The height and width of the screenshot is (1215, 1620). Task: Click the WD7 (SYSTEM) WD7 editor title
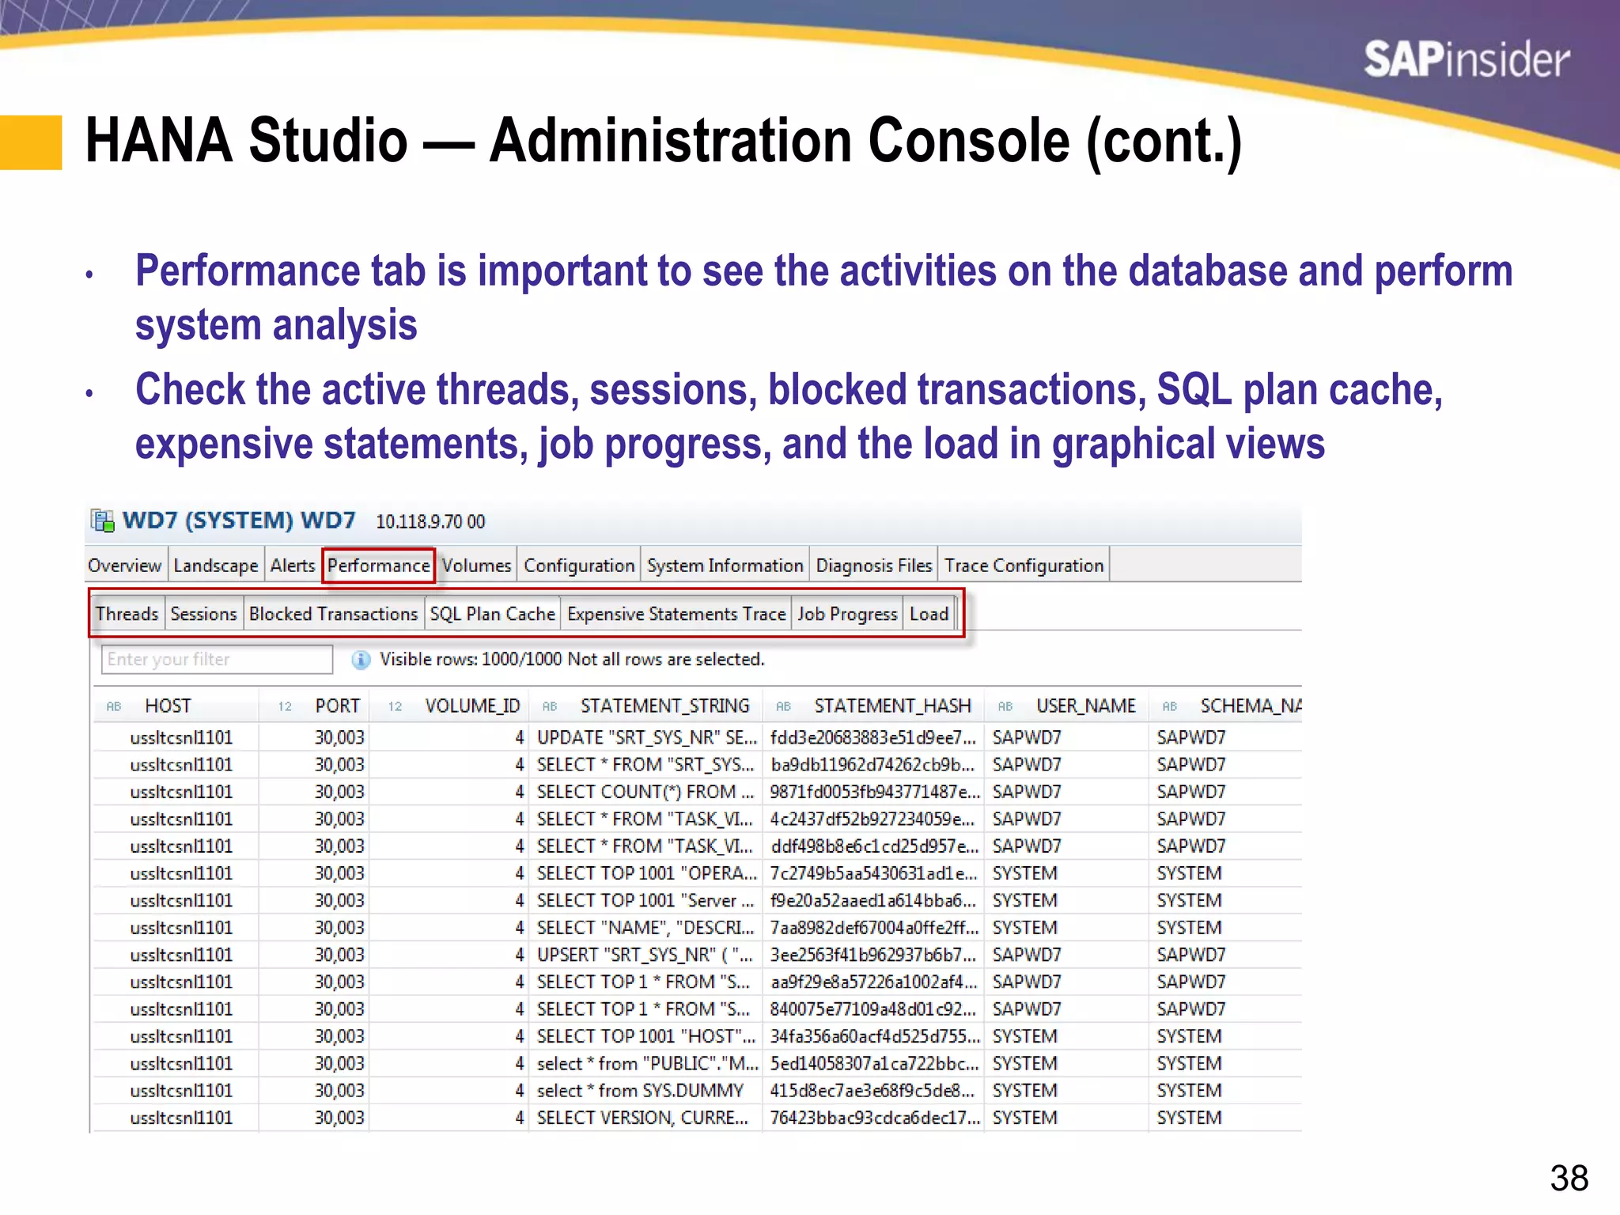pos(239,520)
